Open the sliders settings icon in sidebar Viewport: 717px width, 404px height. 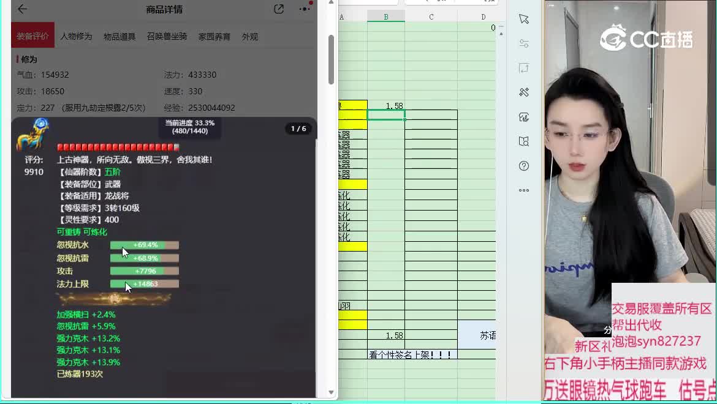(523, 43)
